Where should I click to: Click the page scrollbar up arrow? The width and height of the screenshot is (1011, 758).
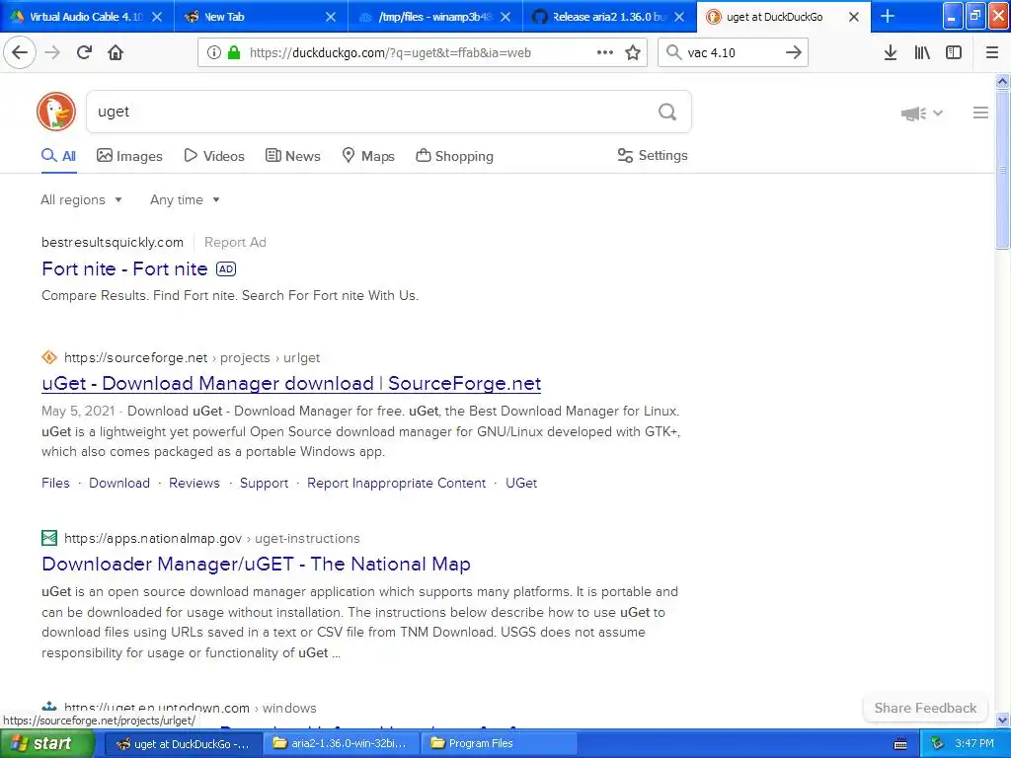click(1003, 81)
